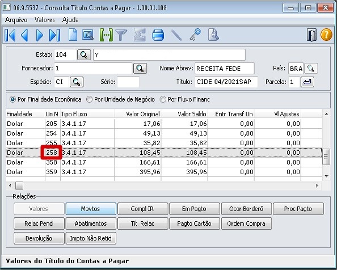Open lookup magnifier next to Estab
337x270 pixels.
tap(84, 55)
